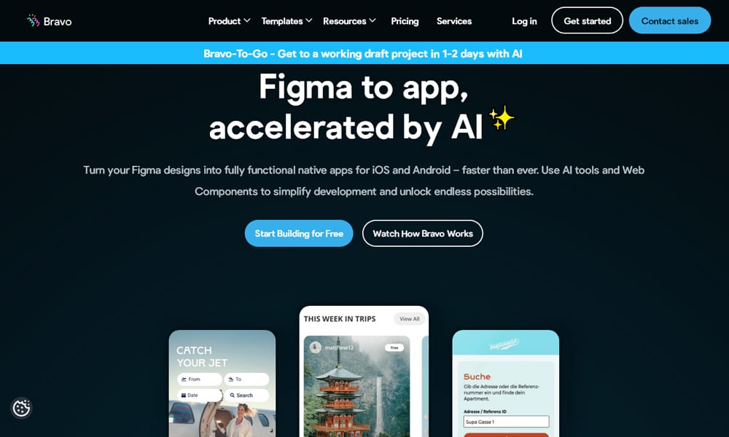Click Start Building for Free button
Screen dimensions: 729x437
(299, 233)
